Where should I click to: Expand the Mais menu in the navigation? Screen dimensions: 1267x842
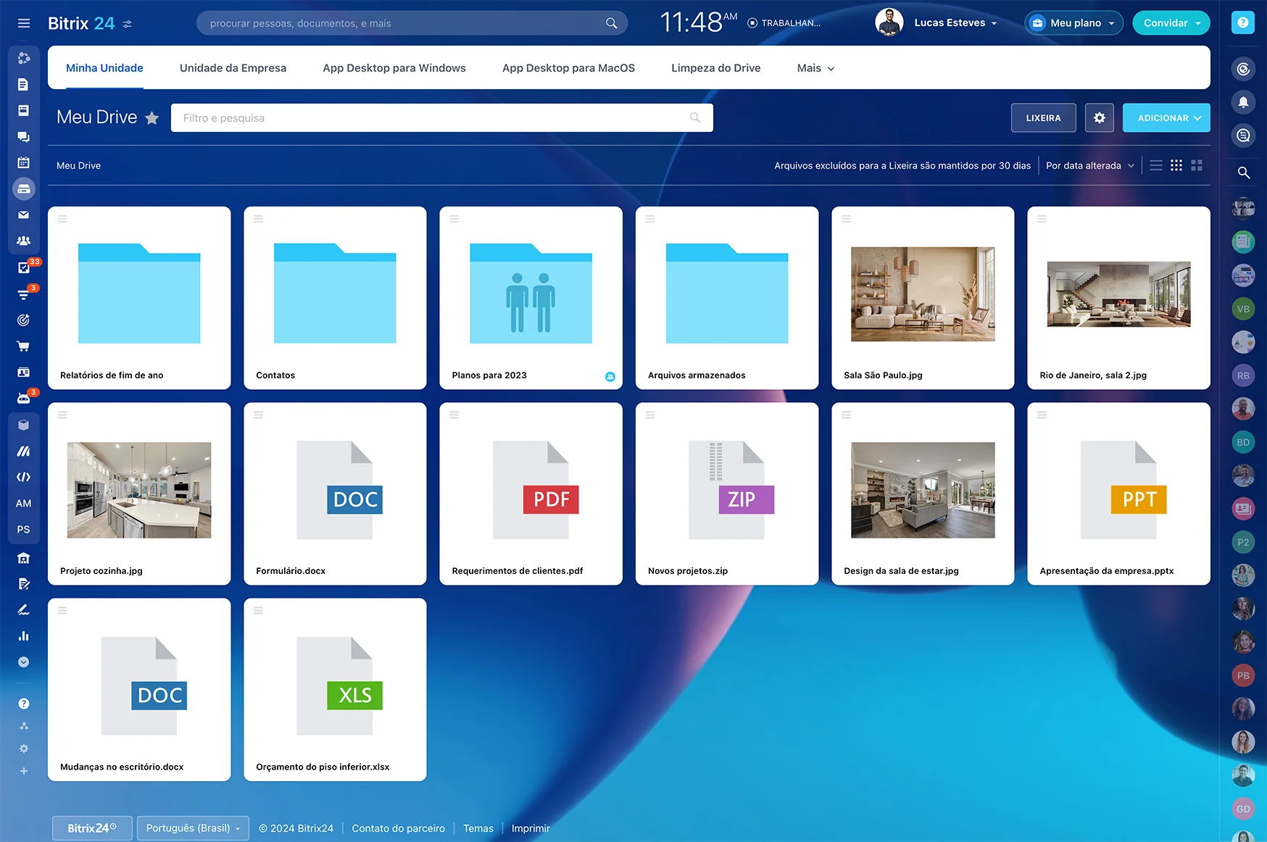click(815, 67)
